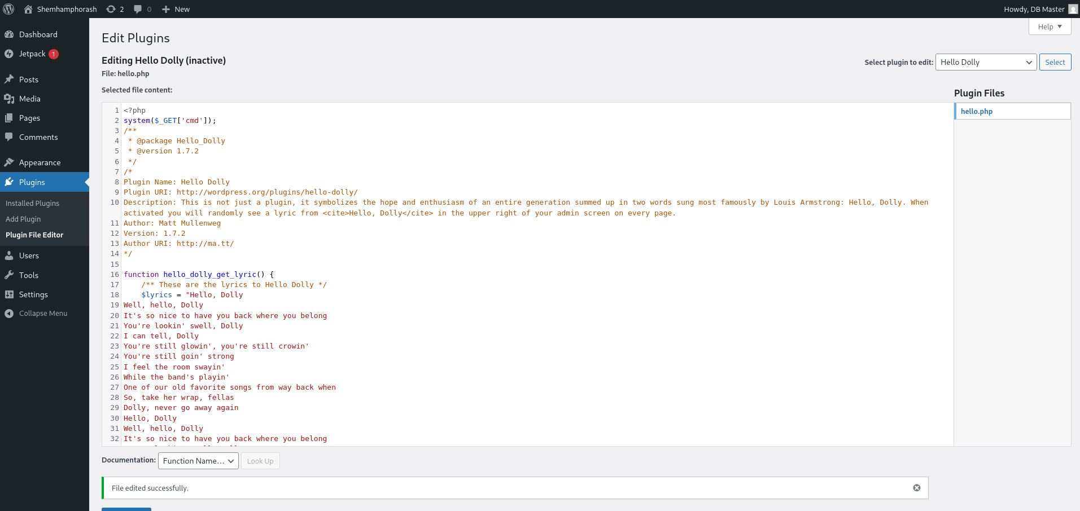The height and width of the screenshot is (511, 1080).
Task: Click the Settings sliders icon
Action: coord(9,294)
